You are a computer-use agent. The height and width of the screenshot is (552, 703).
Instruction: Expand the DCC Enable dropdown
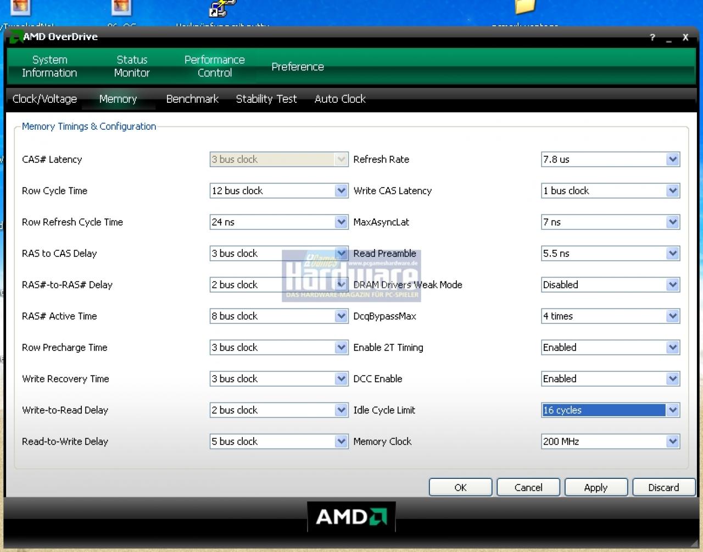[611, 379]
